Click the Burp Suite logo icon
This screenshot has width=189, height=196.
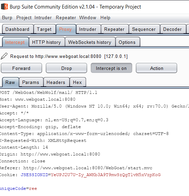(x=4, y=7)
